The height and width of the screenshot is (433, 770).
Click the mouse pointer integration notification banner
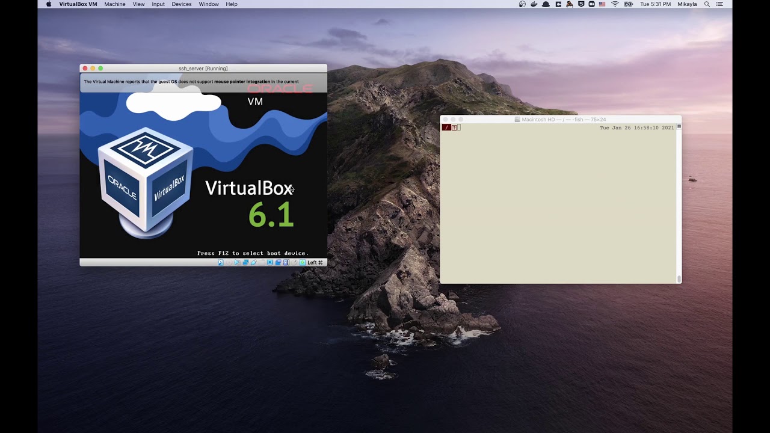(203, 82)
